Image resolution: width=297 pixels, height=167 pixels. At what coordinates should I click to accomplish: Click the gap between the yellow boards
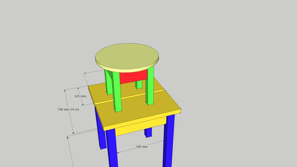(x=131, y=97)
